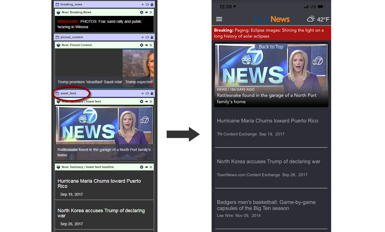Click the block icon beside Asset feed headline
The height and width of the screenshot is (232, 385).
point(58,167)
